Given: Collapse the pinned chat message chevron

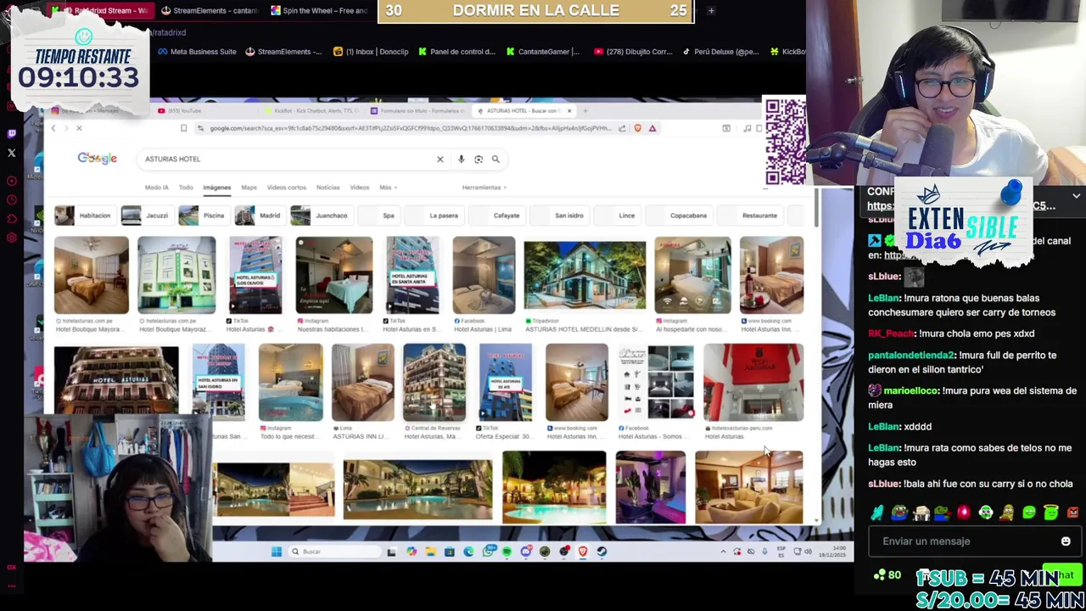Looking at the screenshot, I should point(1076,196).
